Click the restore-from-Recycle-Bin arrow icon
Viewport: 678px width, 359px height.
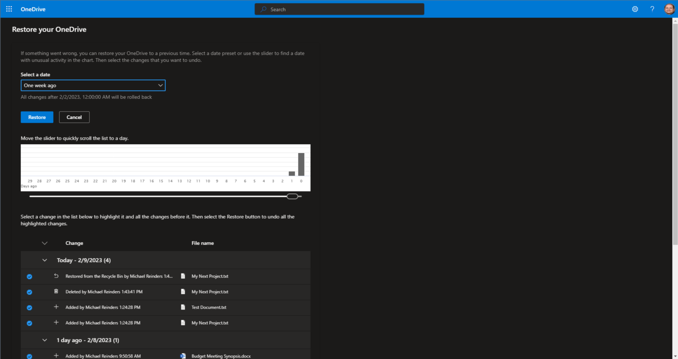56,275
